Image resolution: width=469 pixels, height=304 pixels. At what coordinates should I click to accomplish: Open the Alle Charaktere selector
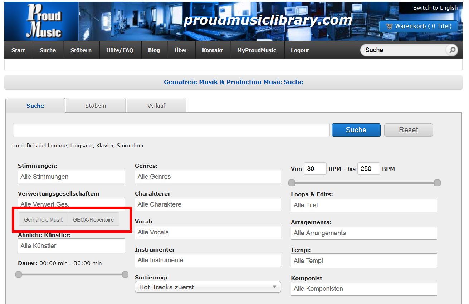(208, 204)
